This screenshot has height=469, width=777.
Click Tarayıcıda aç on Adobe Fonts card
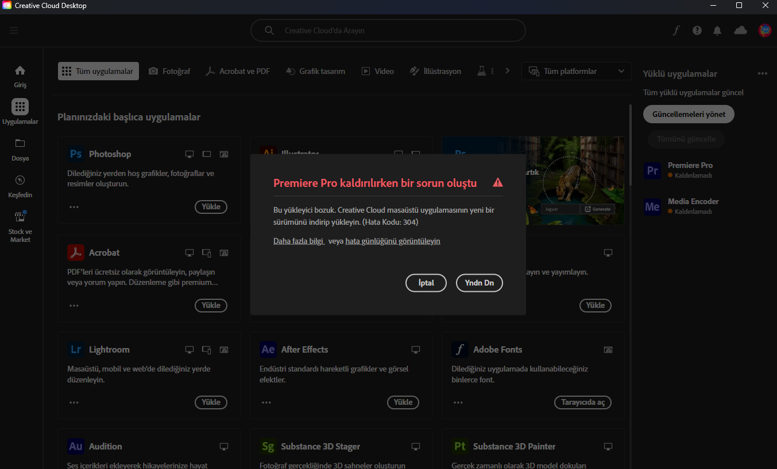click(583, 402)
